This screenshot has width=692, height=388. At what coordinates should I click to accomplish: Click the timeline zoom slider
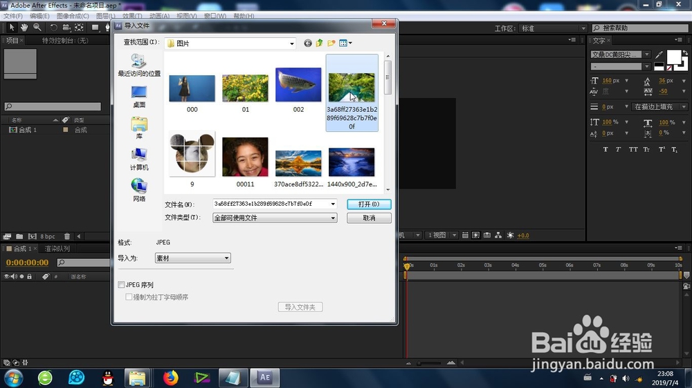tap(430, 363)
